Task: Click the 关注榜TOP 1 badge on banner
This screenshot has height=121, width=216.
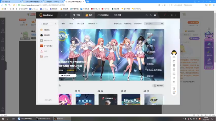Action: click(x=71, y=70)
